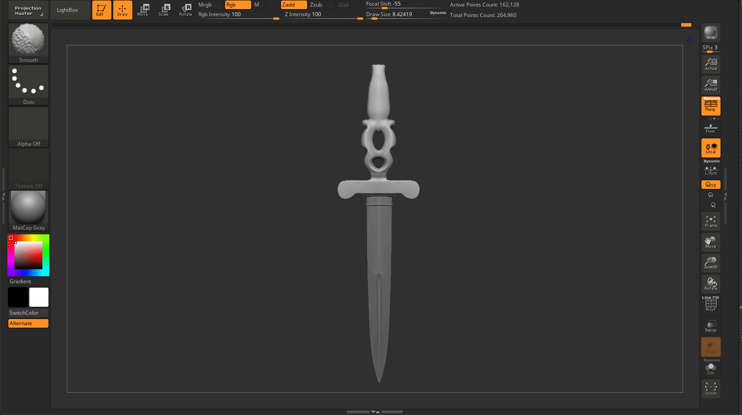Enable Mrgb paint mode
This screenshot has width=742, height=415.
click(x=210, y=5)
